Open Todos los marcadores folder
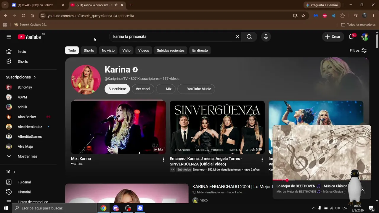 coord(358,25)
